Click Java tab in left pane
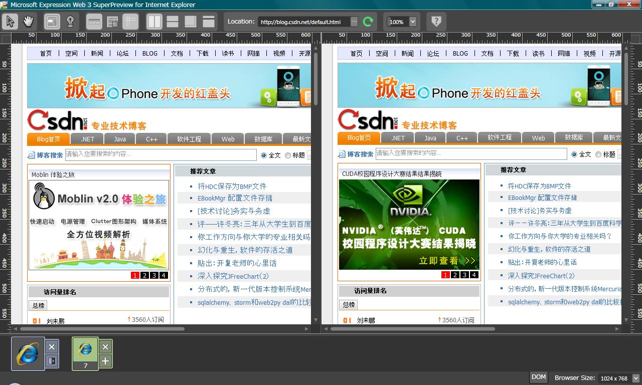Image resolution: width=642 pixels, height=385 pixels. point(120,139)
